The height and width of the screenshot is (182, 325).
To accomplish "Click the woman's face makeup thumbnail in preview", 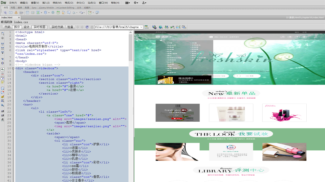I will pyautogui.click(x=177, y=152).
